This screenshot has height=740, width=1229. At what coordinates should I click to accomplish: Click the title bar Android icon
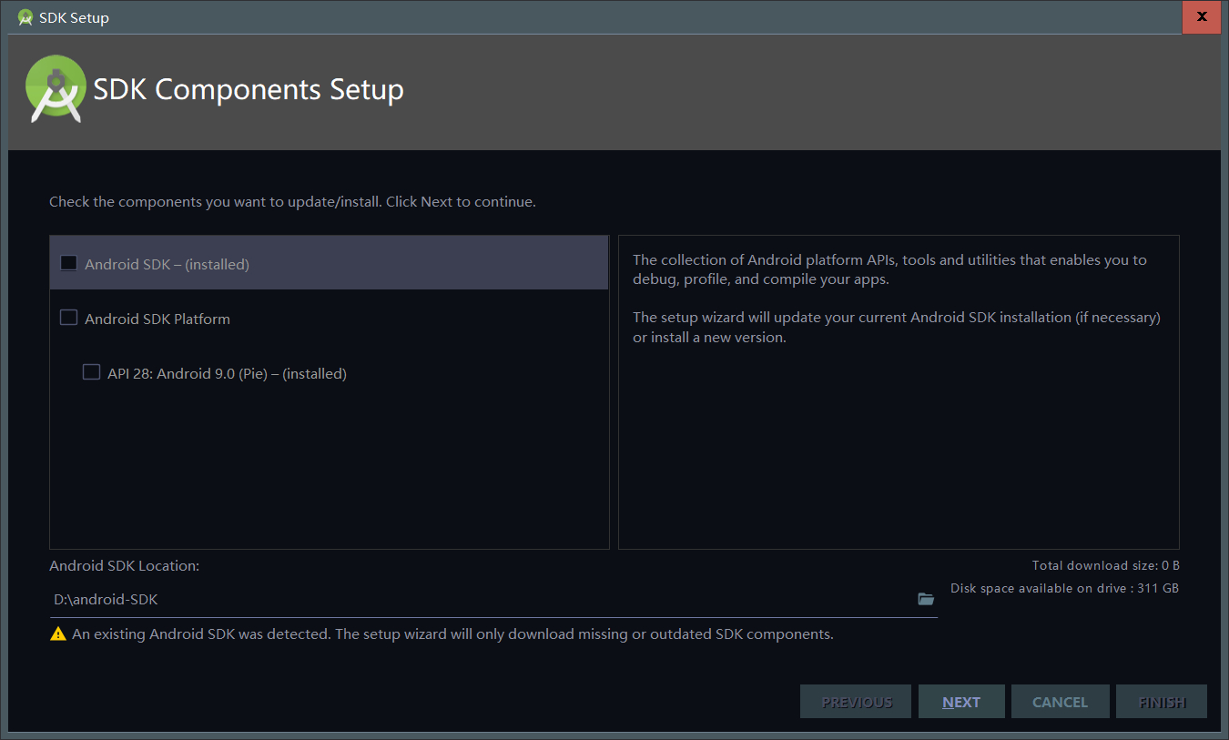point(25,17)
